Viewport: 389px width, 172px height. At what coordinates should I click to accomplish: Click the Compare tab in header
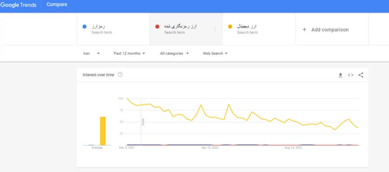pyautogui.click(x=57, y=5)
